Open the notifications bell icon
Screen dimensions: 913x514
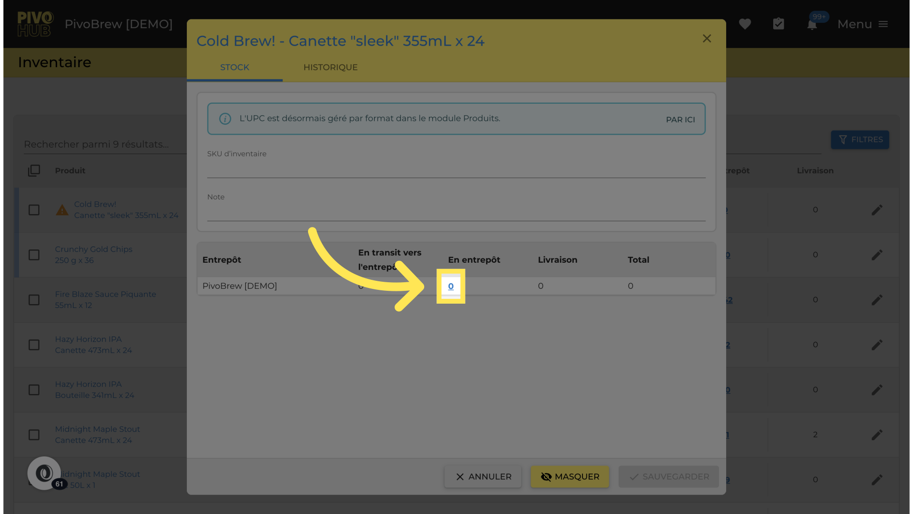tap(812, 25)
